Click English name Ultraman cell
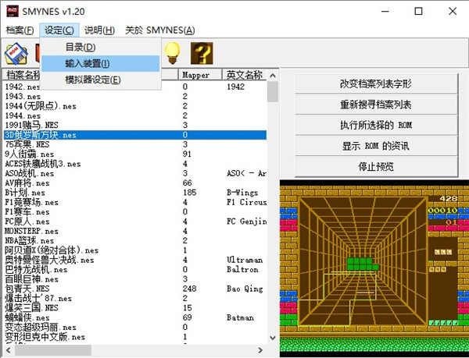469x358 pixels. point(245,260)
